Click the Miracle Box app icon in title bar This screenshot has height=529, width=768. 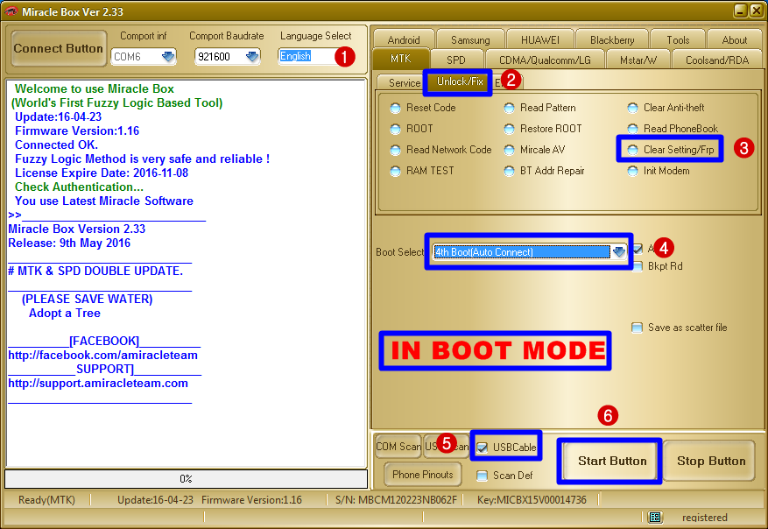(11, 11)
